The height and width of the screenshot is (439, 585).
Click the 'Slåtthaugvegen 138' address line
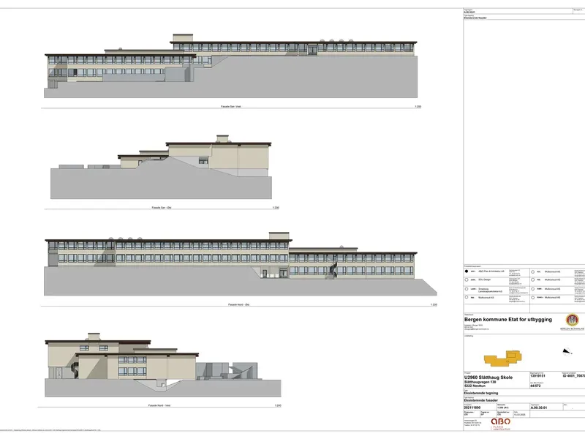tap(480, 382)
